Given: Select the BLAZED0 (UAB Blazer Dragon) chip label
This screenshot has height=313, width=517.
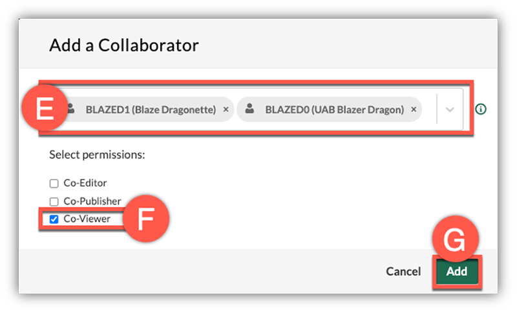Looking at the screenshot, I should (334, 110).
